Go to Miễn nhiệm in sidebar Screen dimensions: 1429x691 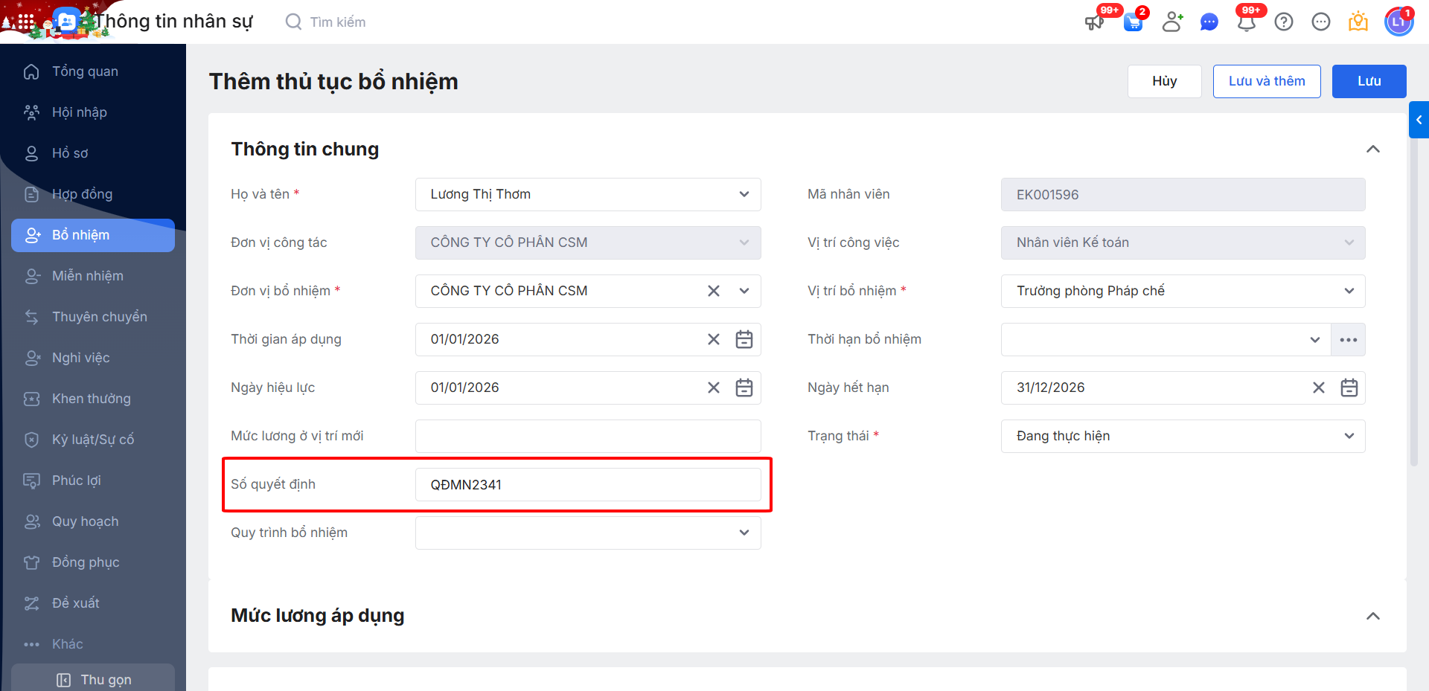[88, 276]
